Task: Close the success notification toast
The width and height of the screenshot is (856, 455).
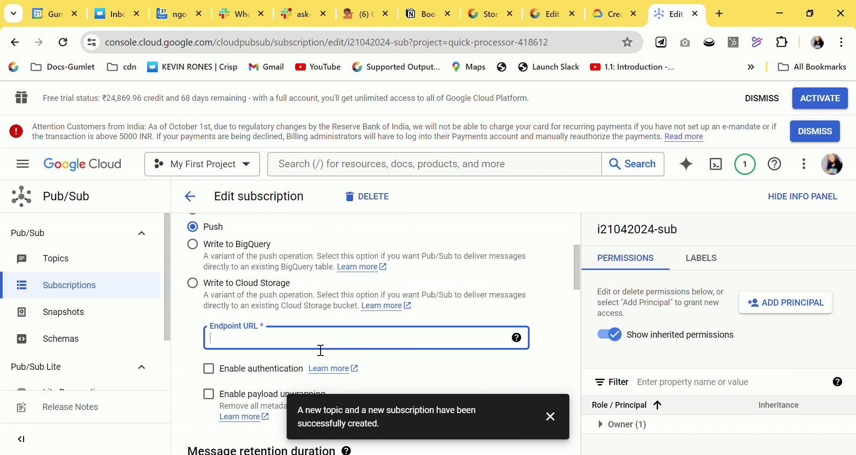Action: (x=550, y=416)
